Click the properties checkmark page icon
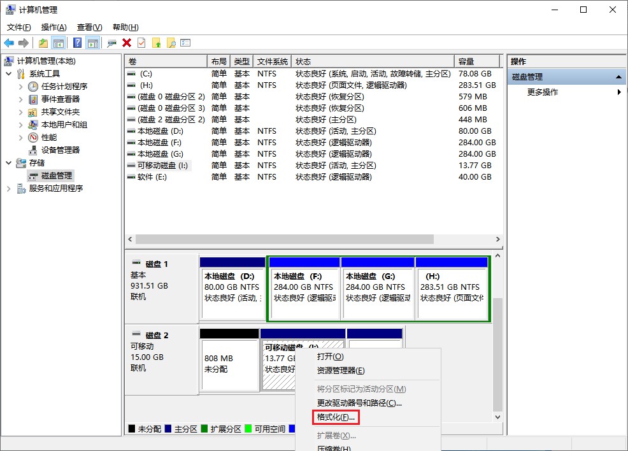This screenshot has width=628, height=451. 141,43
